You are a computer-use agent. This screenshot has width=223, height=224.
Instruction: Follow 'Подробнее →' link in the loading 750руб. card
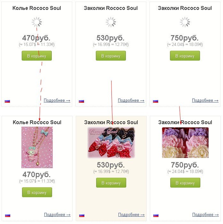click(x=205, y=101)
